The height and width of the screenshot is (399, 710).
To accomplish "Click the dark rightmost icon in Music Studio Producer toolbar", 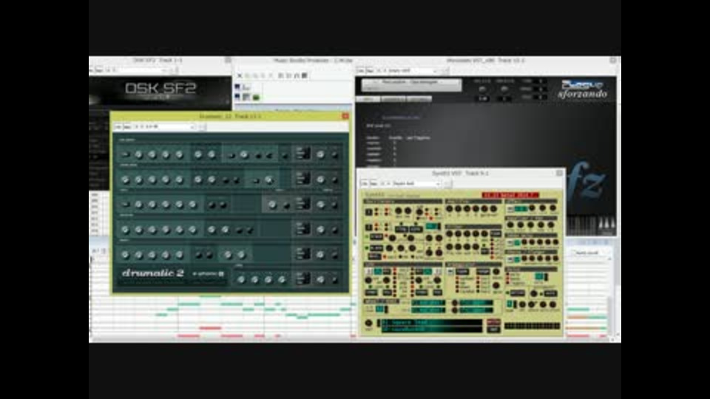I will [x=304, y=75].
